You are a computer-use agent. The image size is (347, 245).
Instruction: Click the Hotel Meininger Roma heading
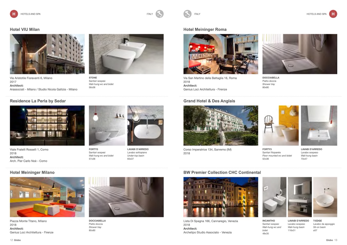point(205,29)
